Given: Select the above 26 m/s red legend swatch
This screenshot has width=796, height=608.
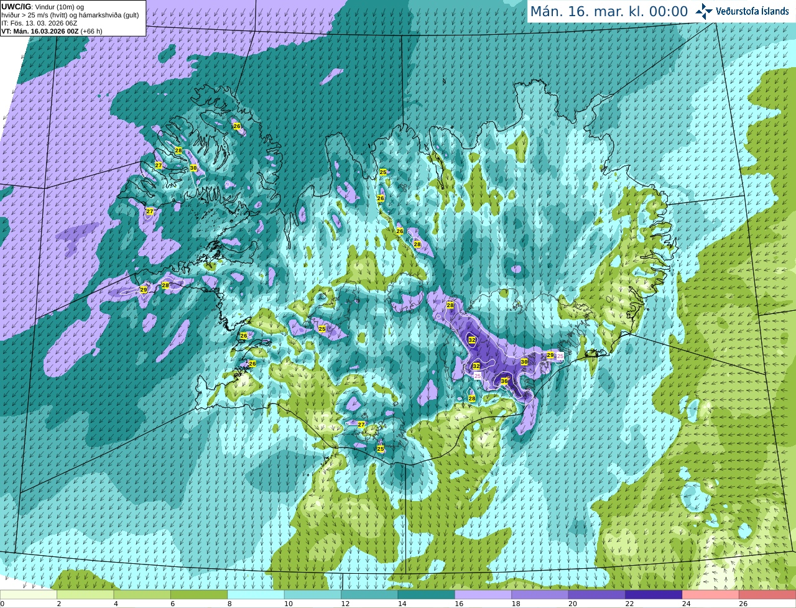Looking at the screenshot, I should (x=767, y=595).
